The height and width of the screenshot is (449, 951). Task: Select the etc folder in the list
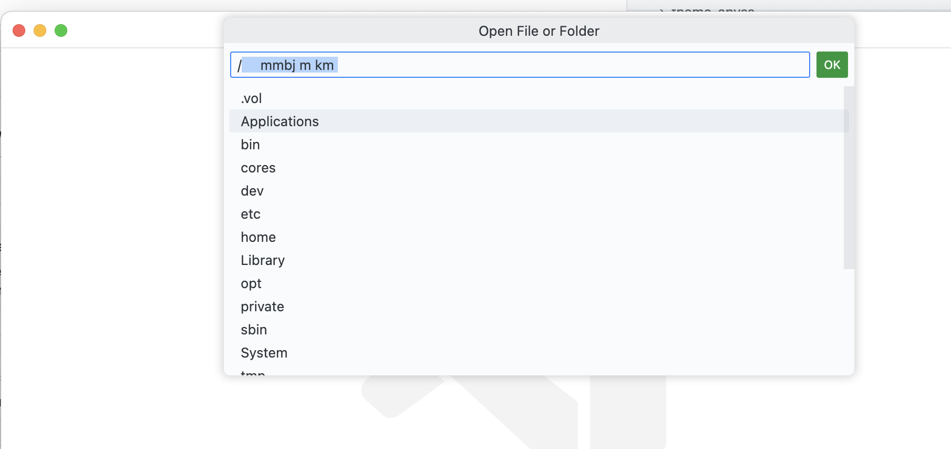[x=251, y=214]
